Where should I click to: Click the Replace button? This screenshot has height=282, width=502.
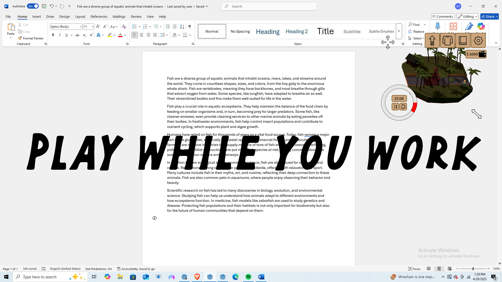click(416, 31)
